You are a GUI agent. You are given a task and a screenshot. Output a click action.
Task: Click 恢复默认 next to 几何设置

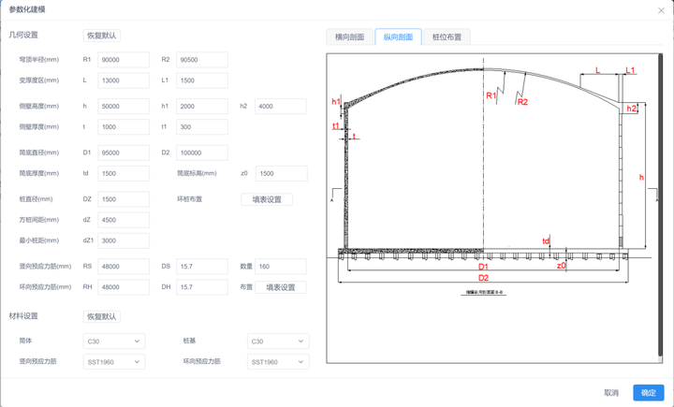pyautogui.click(x=102, y=36)
